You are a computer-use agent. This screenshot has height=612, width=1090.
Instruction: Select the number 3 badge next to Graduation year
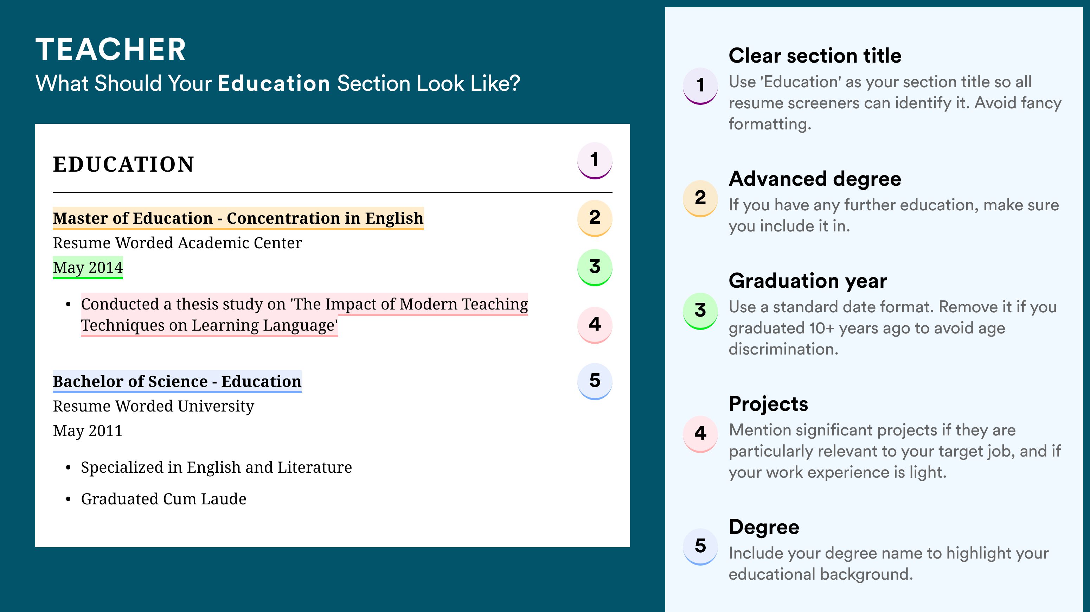coord(700,311)
